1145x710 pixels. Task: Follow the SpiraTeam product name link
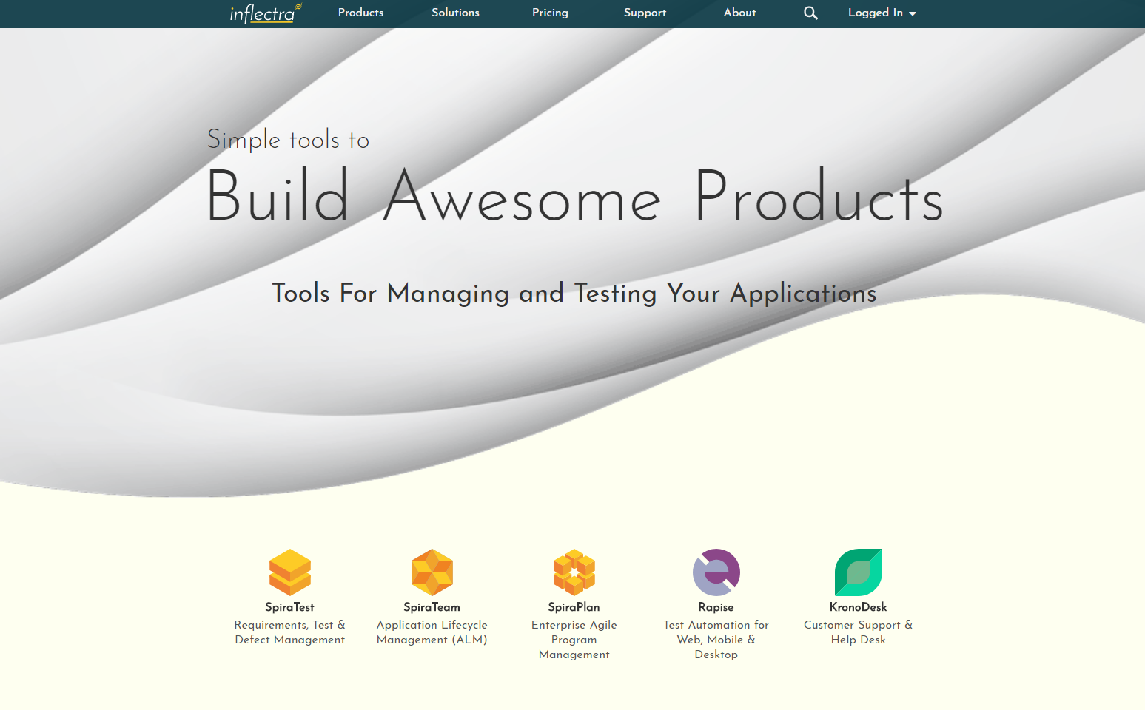point(432,607)
